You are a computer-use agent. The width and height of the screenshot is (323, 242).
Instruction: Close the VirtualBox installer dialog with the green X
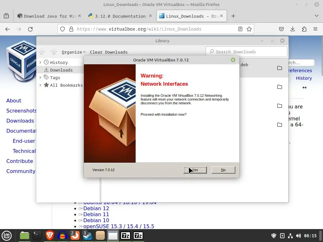click(x=233, y=60)
